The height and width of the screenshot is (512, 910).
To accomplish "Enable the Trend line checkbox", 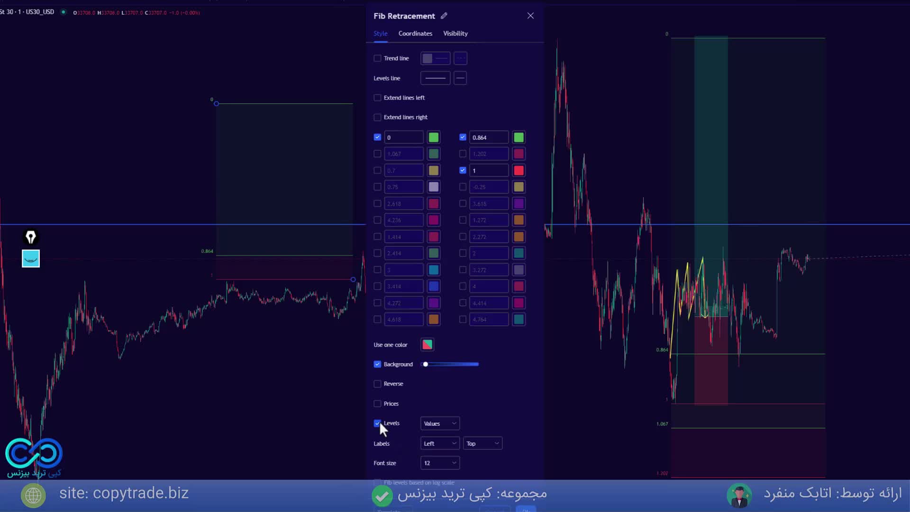I will coord(377,58).
